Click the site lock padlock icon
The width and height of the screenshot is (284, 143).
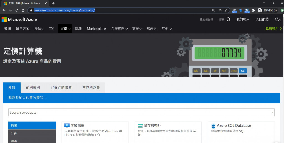31,10
